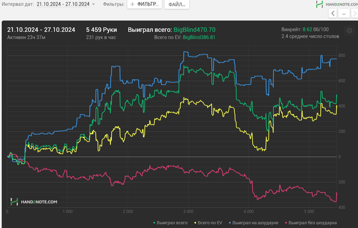The image size is (358, 228).
Task: Open the chart settings gear
Action: click(349, 31)
